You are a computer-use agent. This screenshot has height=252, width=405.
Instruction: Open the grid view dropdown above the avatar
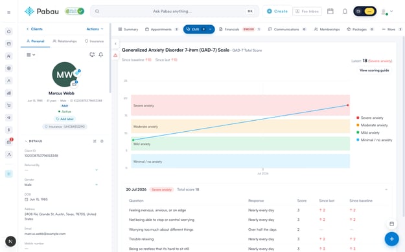point(31,55)
